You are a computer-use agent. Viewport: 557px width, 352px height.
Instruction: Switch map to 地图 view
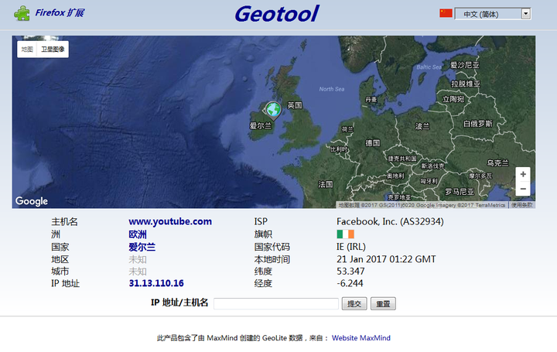coord(27,49)
